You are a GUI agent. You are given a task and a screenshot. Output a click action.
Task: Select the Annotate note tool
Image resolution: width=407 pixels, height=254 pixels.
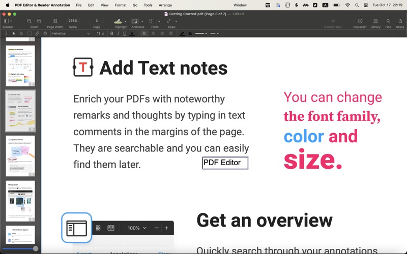(x=135, y=21)
